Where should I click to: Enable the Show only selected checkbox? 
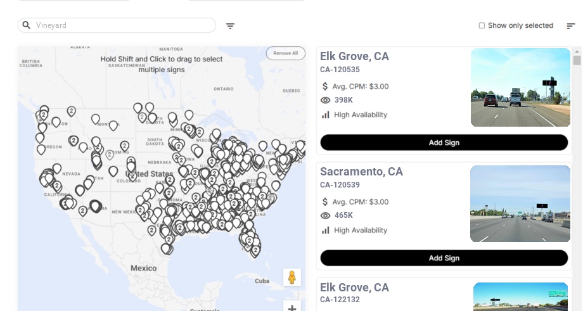482,25
